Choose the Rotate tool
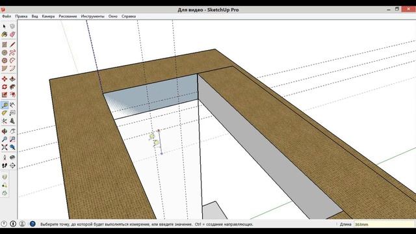 (x=5, y=86)
